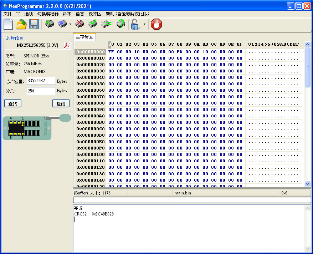The width and height of the screenshot is (313, 254).
Task: Click the 芯片信息 group label
Action: tap(15, 38)
